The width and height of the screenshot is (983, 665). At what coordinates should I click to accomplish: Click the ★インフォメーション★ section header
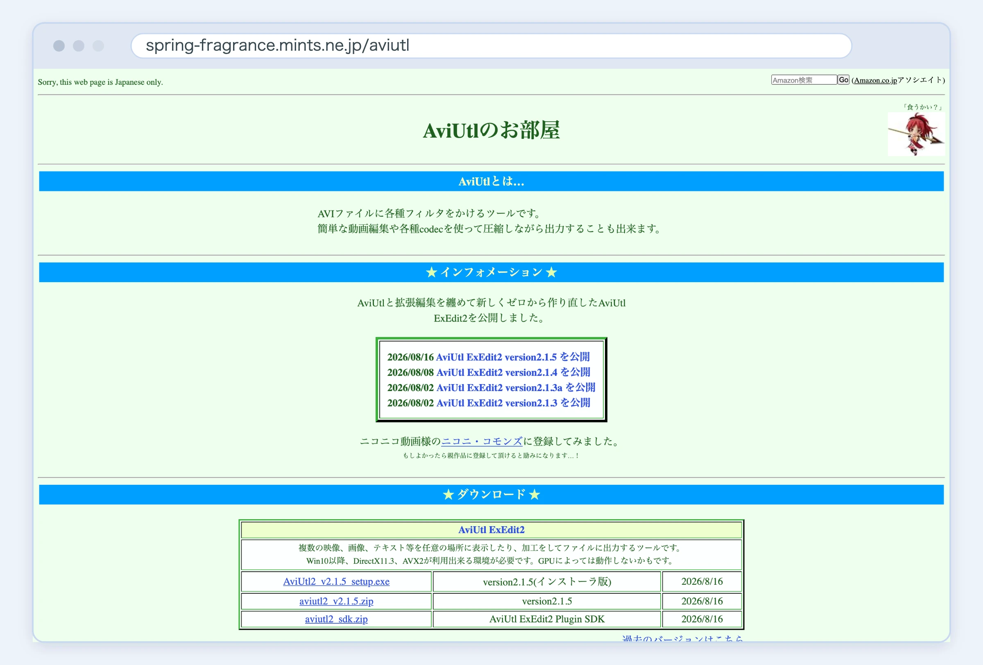pyautogui.click(x=491, y=272)
